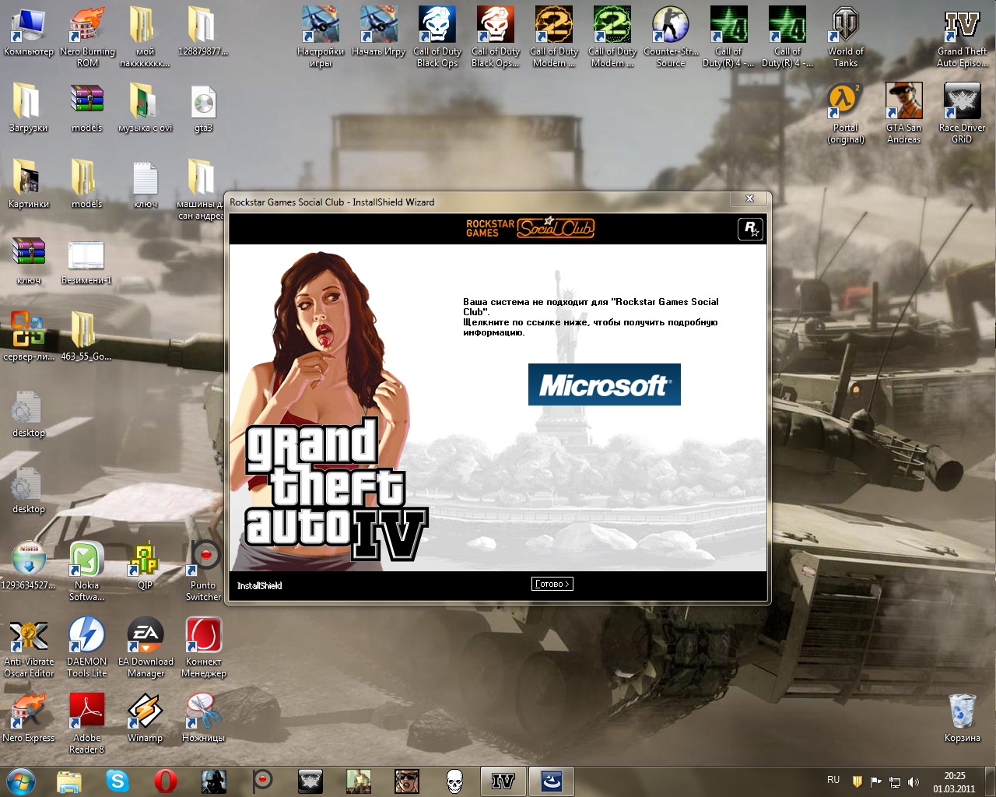Launch Portal (original) shortcut
Screen dimensions: 996x797
tap(846, 112)
